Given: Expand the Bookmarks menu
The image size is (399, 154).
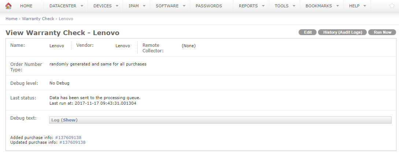Looking at the screenshot, I should point(321,6).
